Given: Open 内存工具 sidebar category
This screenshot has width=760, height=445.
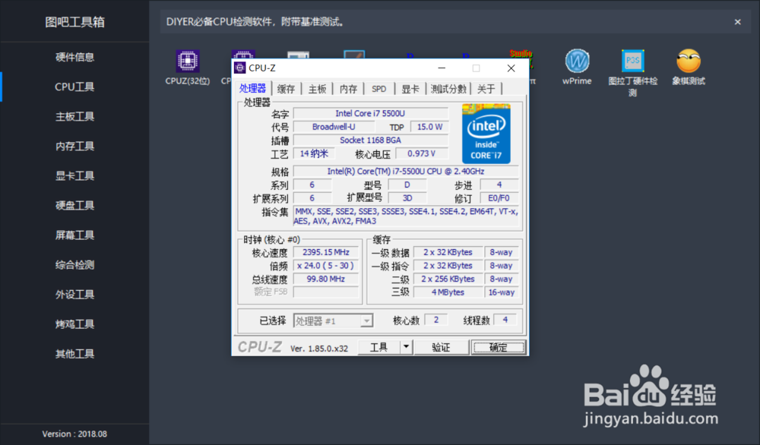Looking at the screenshot, I should click(x=74, y=147).
